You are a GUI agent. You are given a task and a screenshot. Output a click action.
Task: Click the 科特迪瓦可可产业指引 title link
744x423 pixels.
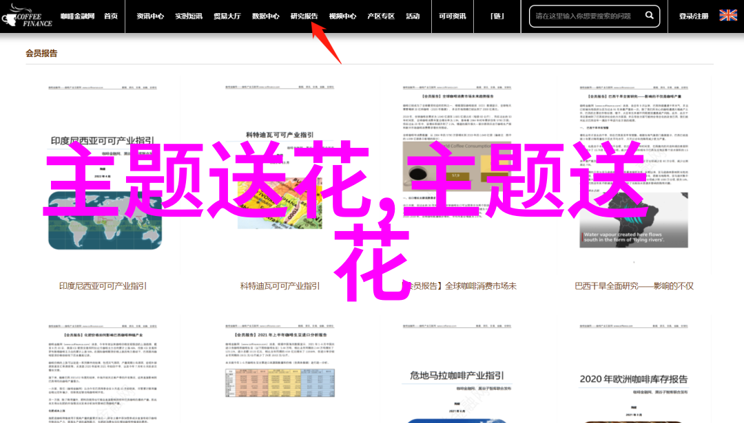tap(280, 286)
